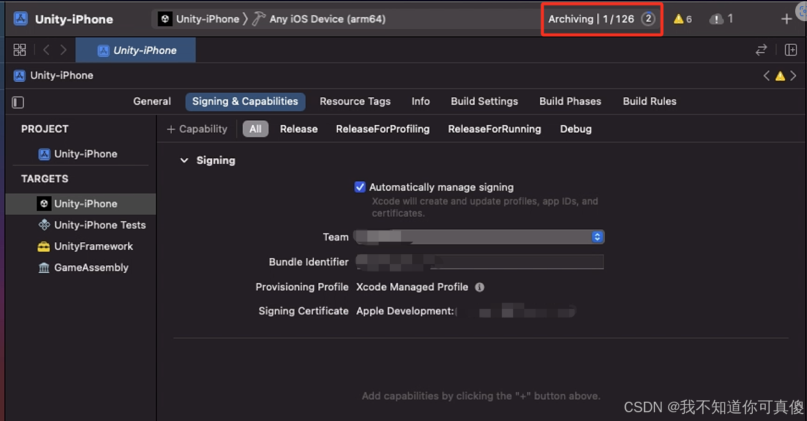This screenshot has height=421, width=807.
Task: Select the ReleaseForProfiling configuration filter
Action: click(x=383, y=129)
